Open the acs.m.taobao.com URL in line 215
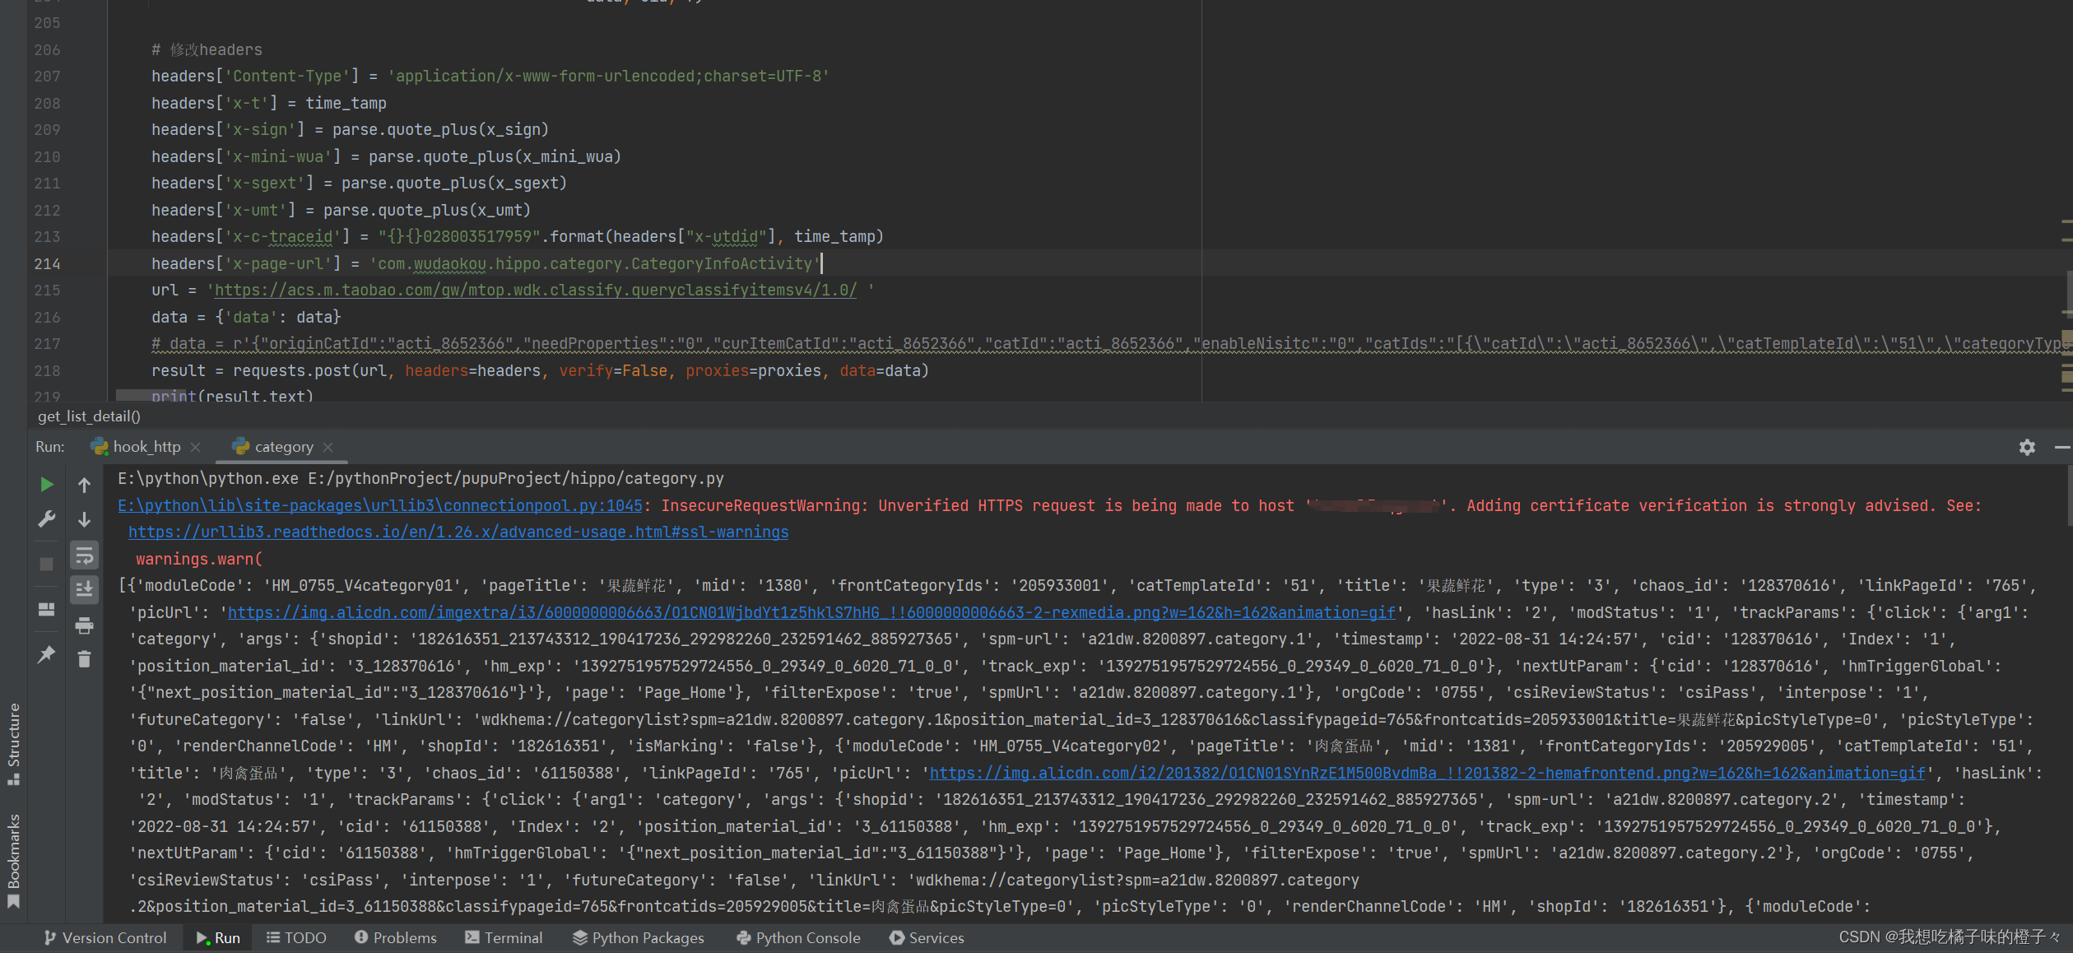The width and height of the screenshot is (2073, 953). click(x=536, y=290)
